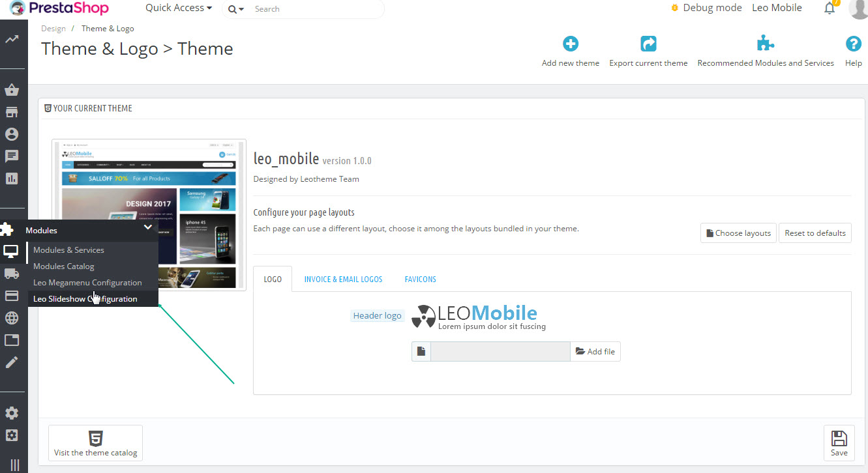Click the LEO Mobile header logo image

pos(479,317)
